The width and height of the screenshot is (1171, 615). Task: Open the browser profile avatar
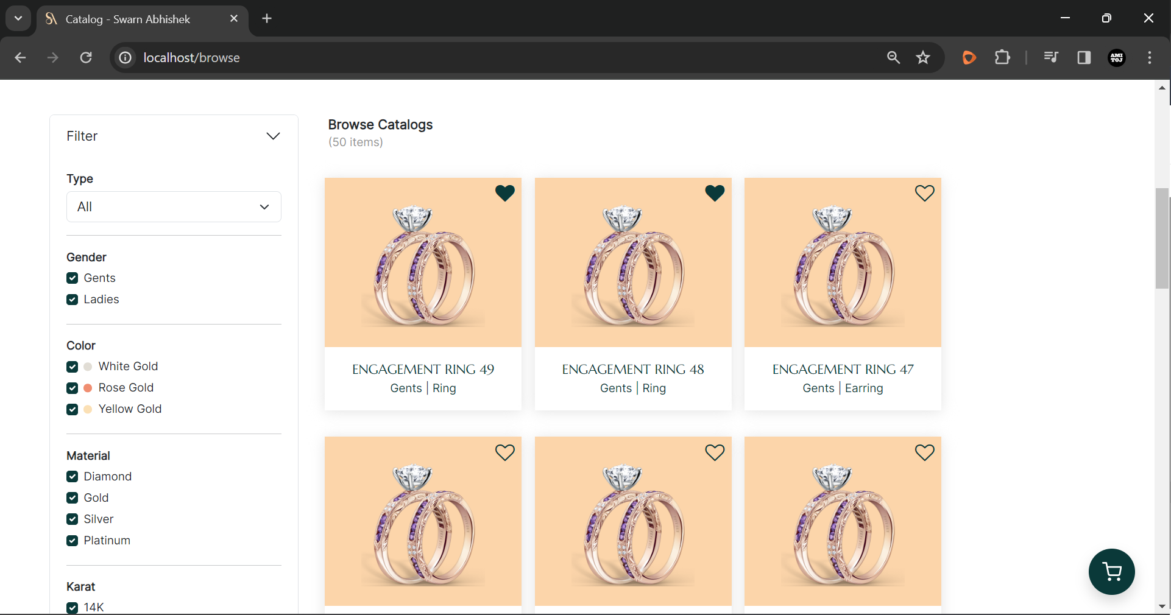click(x=1117, y=58)
